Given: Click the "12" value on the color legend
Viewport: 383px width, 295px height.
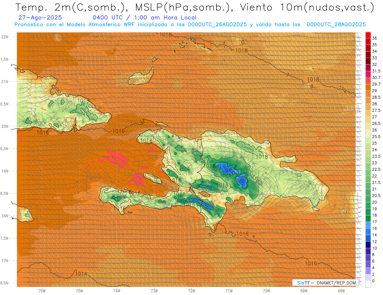Looking at the screenshot, I should (375, 242).
